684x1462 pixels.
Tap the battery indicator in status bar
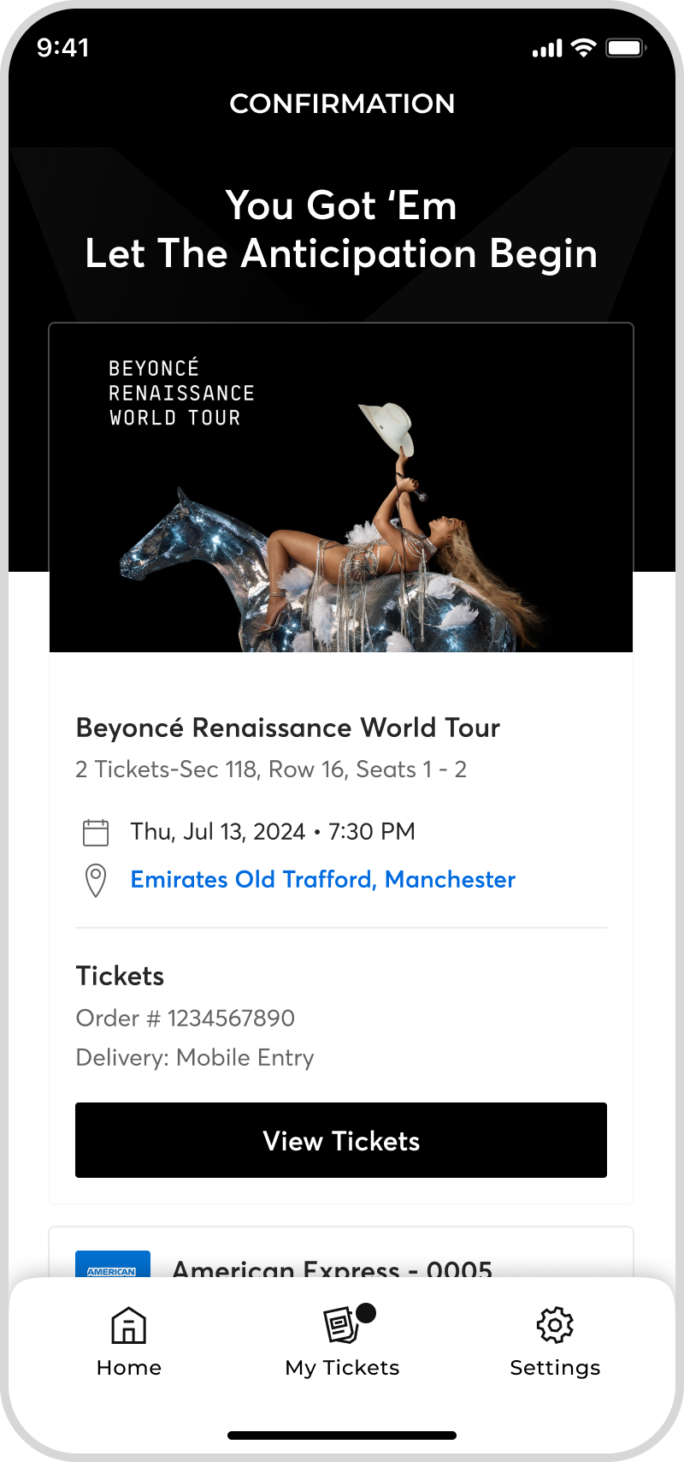pyautogui.click(x=626, y=48)
